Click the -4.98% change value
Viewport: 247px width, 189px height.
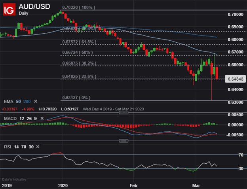(28, 109)
